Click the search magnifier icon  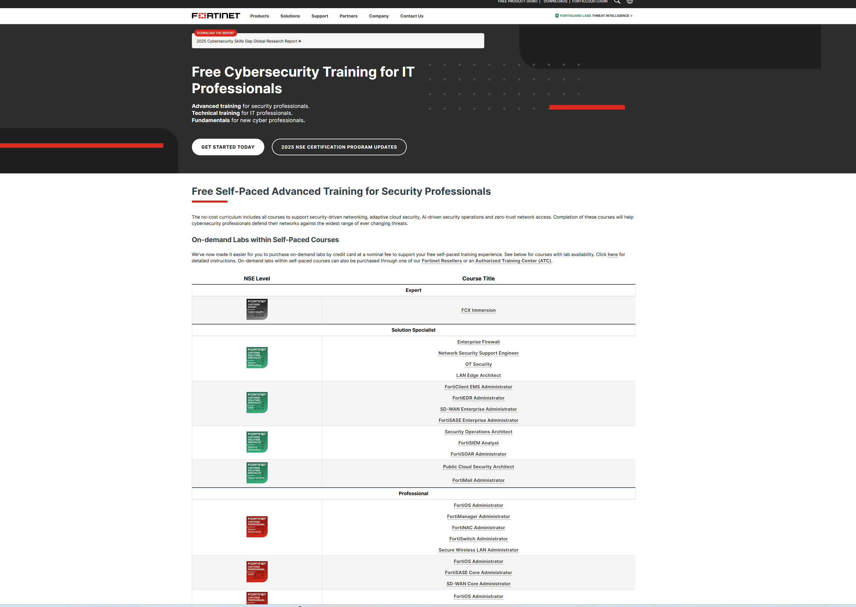(617, 2)
